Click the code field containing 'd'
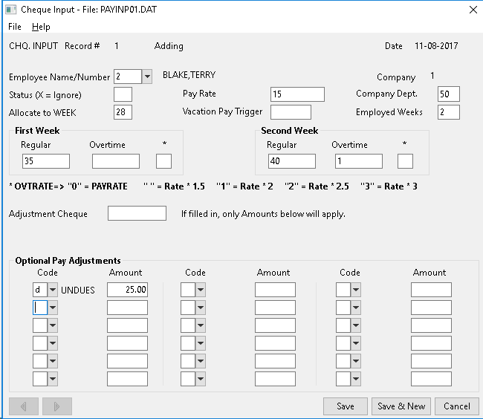The image size is (483, 419). coord(40,290)
